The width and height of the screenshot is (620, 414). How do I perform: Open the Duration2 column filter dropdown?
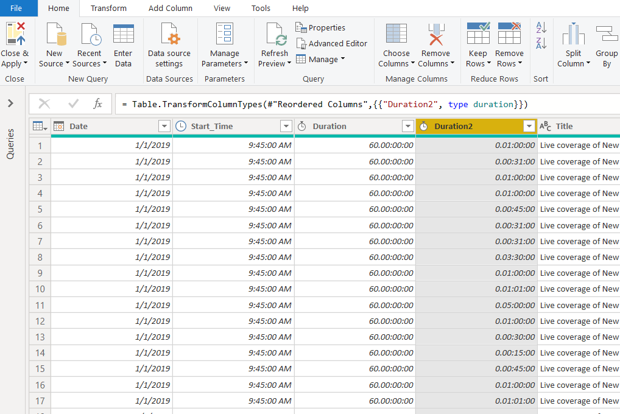[529, 126]
